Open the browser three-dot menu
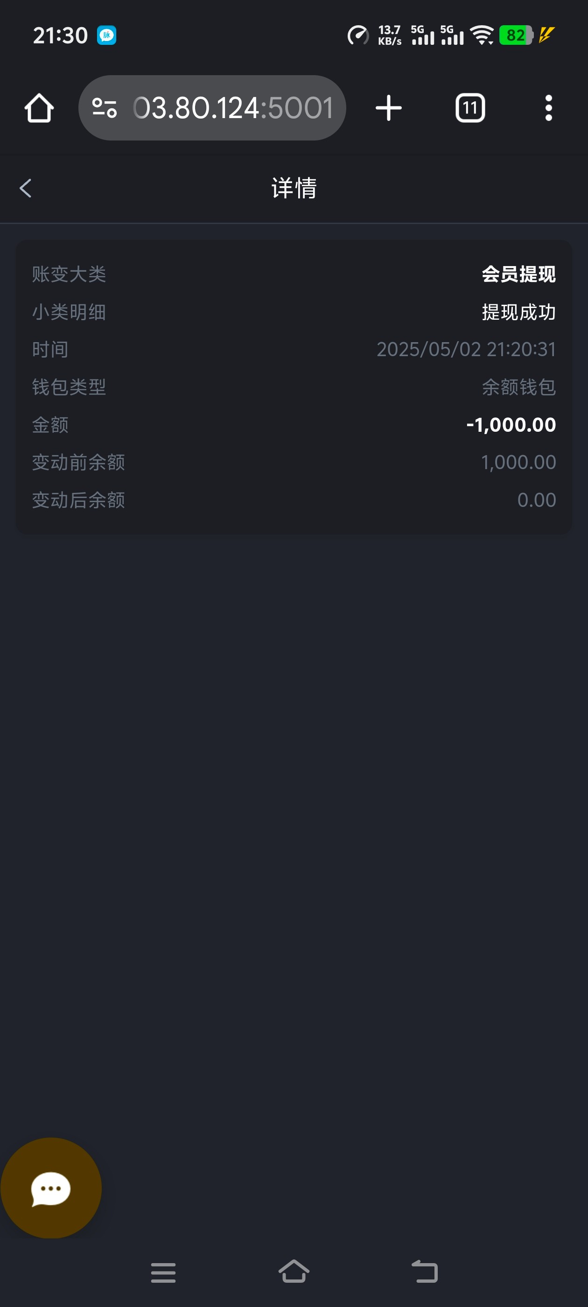The image size is (588, 1307). click(x=548, y=108)
